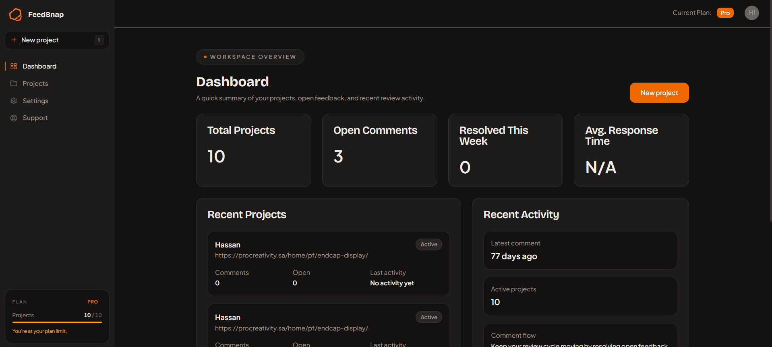Click the WORKSPACE OVERVIEW pill label

click(250, 57)
